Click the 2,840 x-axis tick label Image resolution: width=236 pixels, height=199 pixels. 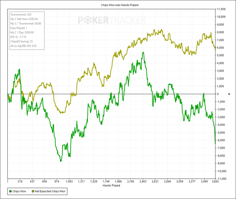168,181
